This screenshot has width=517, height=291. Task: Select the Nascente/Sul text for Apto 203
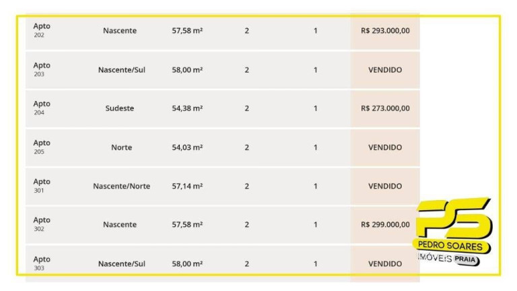coord(122,70)
